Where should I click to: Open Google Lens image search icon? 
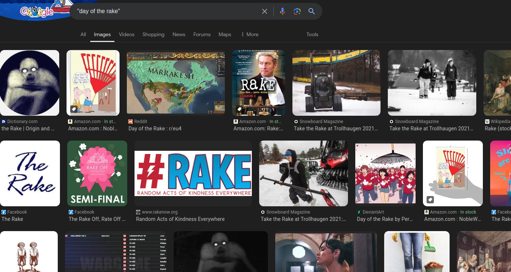pyautogui.click(x=297, y=11)
